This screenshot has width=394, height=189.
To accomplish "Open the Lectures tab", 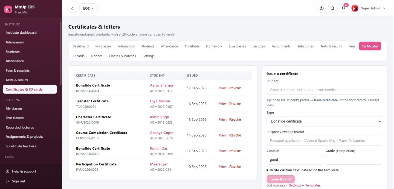I will (259, 46).
